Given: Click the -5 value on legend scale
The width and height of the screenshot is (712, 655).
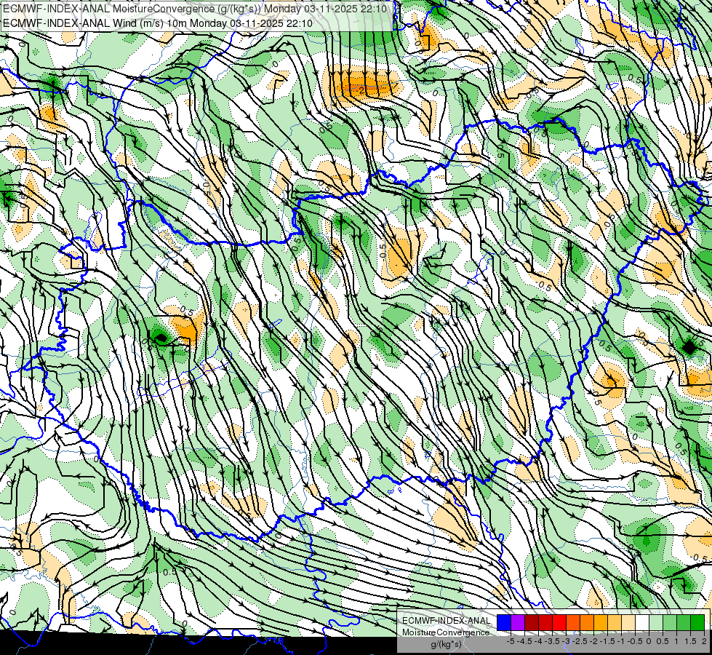Looking at the screenshot, I should point(511,641).
